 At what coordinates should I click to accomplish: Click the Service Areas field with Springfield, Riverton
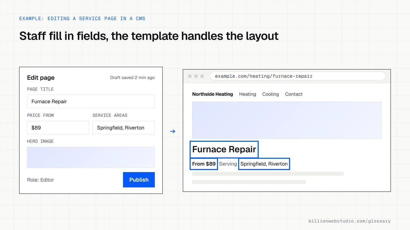(124, 127)
